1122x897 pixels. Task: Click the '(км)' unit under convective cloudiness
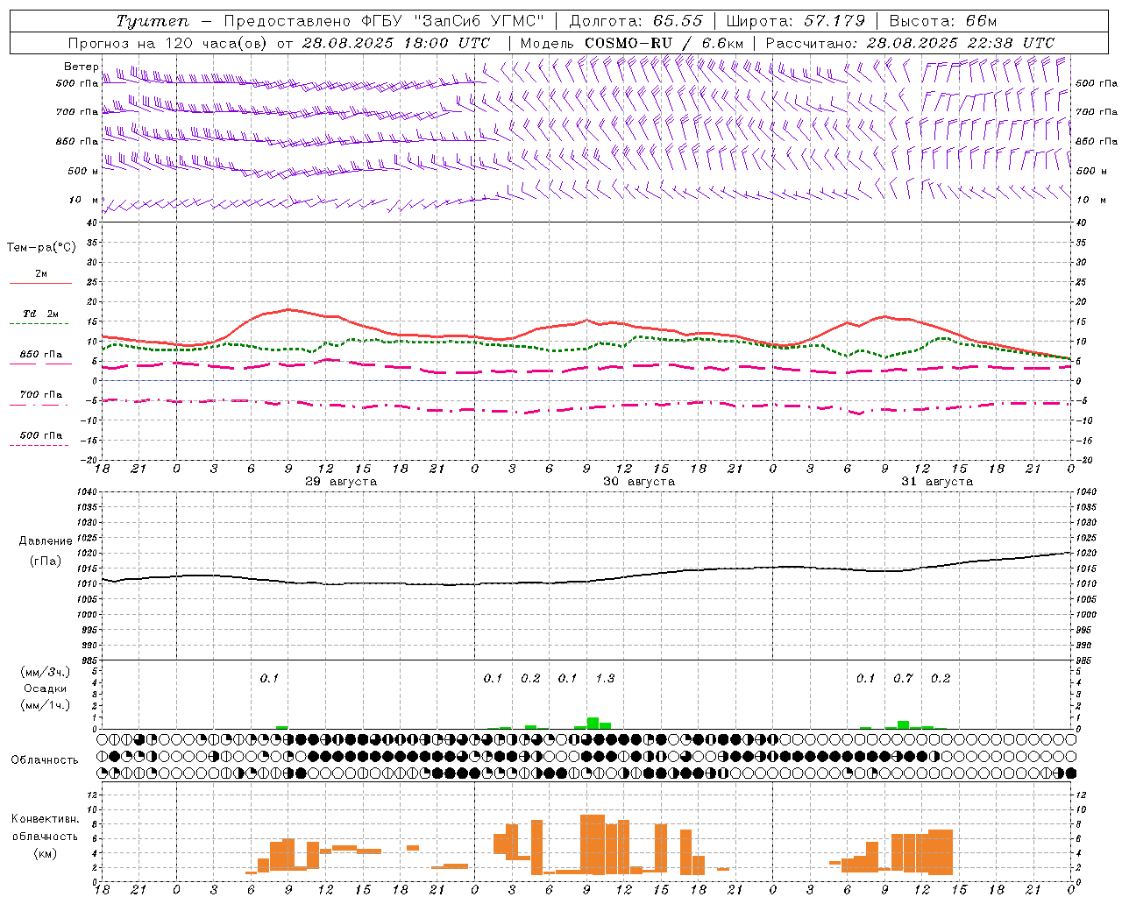pos(46,853)
